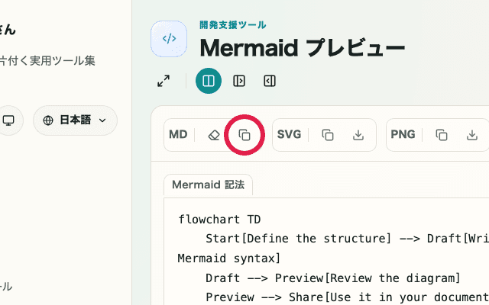Click the 開発支援ツール category link
Screen dimensions: 489x305
coord(232,25)
